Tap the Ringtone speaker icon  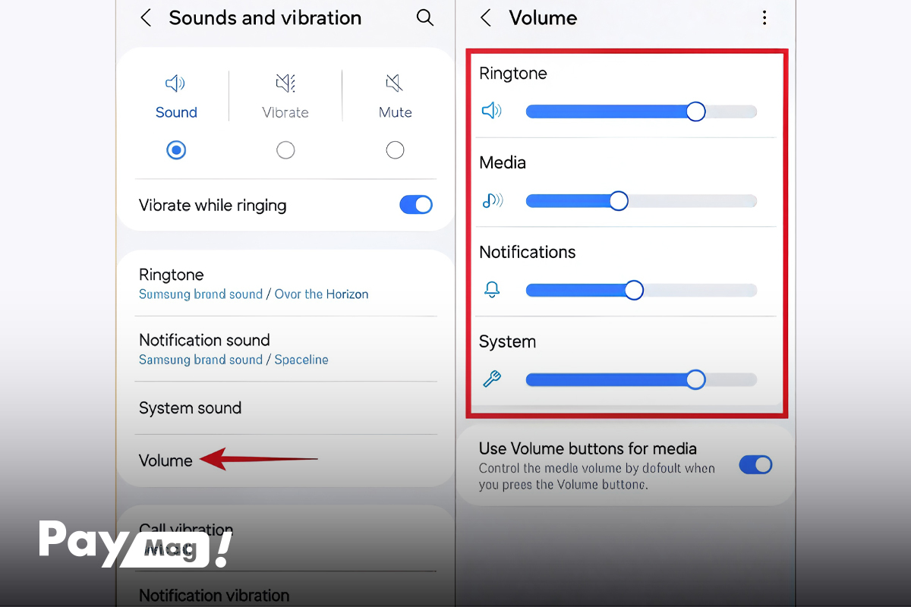click(492, 112)
